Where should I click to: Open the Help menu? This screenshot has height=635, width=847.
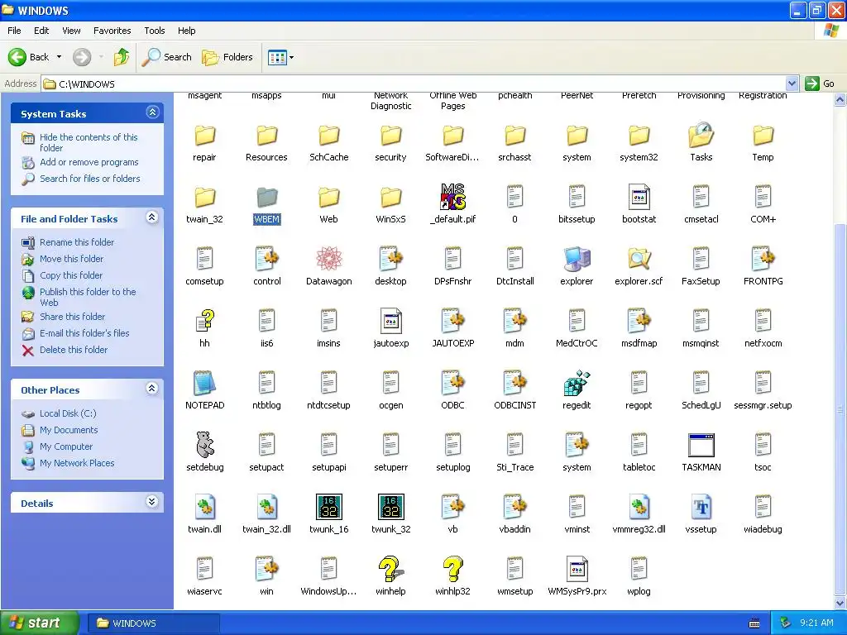pos(186,31)
